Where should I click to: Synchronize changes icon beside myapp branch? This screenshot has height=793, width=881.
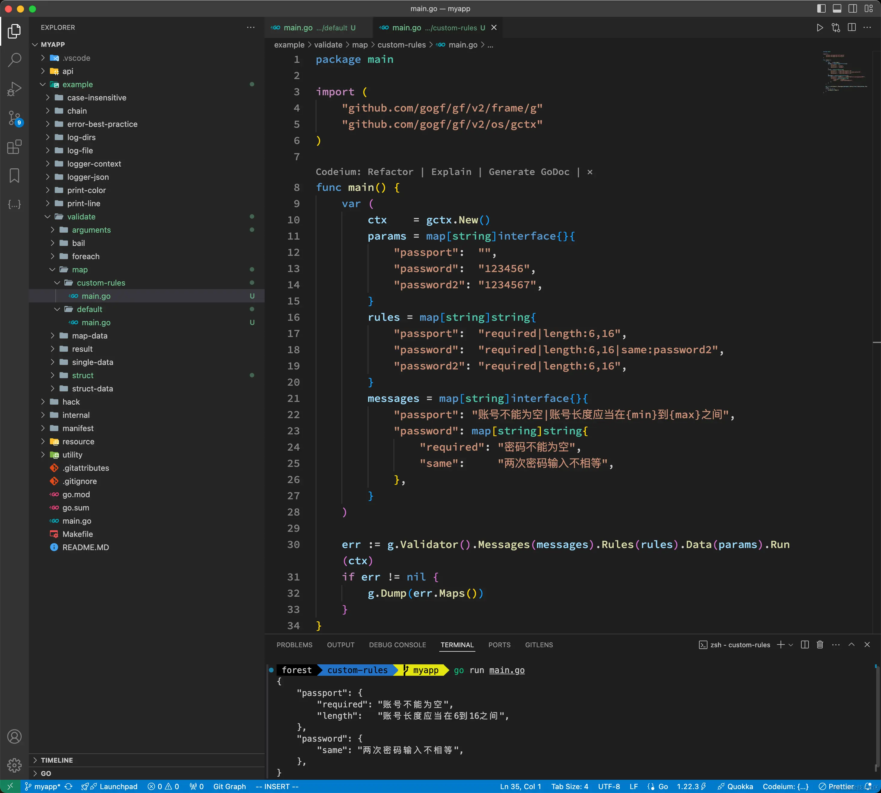click(x=69, y=786)
